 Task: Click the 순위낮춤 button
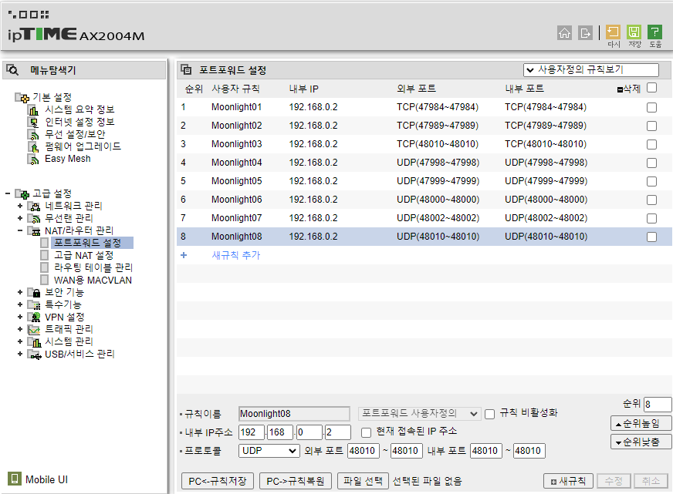(x=641, y=442)
